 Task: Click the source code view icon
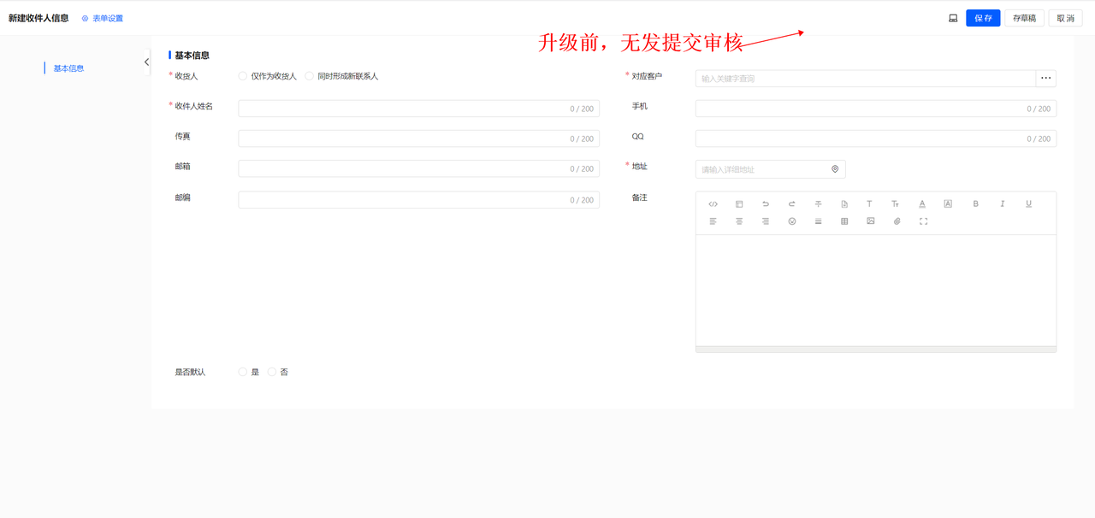[713, 204]
